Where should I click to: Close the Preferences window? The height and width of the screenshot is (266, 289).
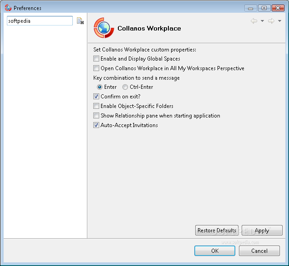pos(278,8)
